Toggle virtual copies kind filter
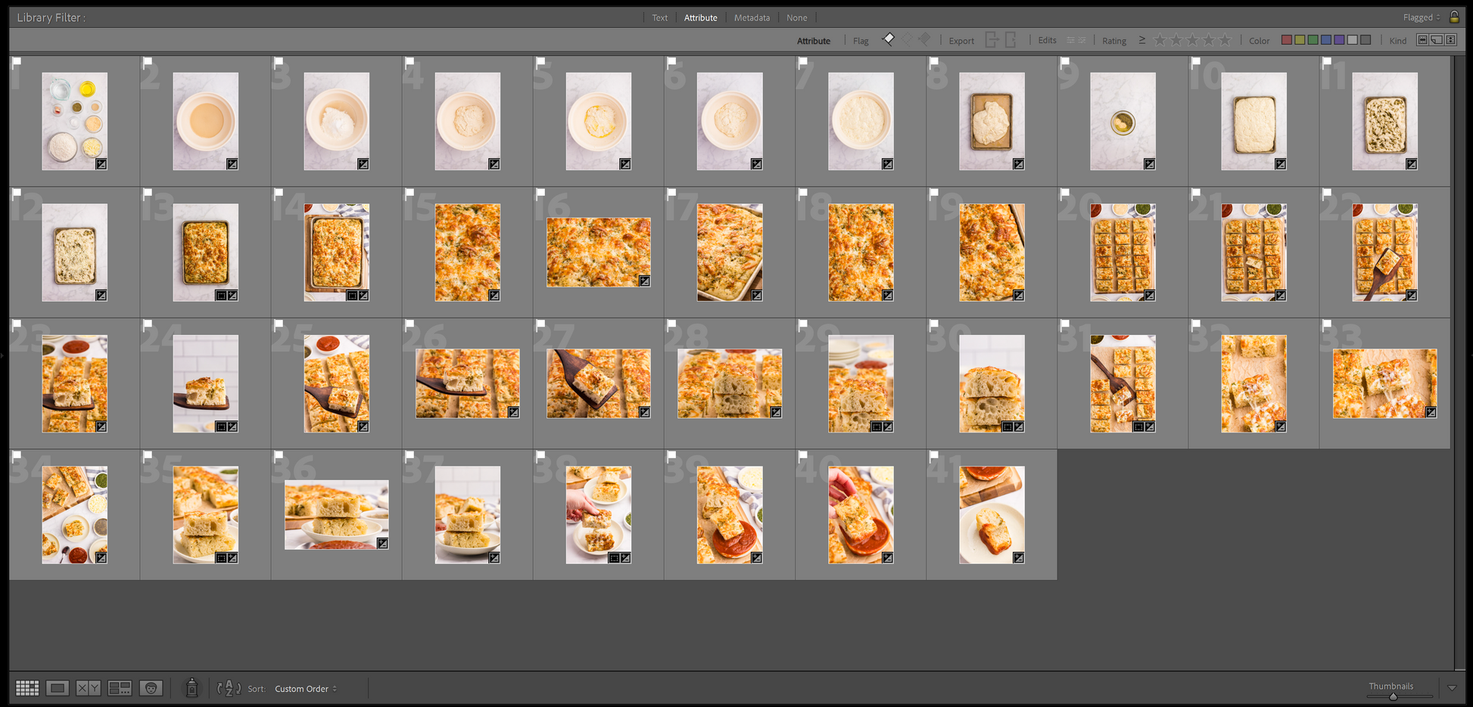 (x=1436, y=40)
